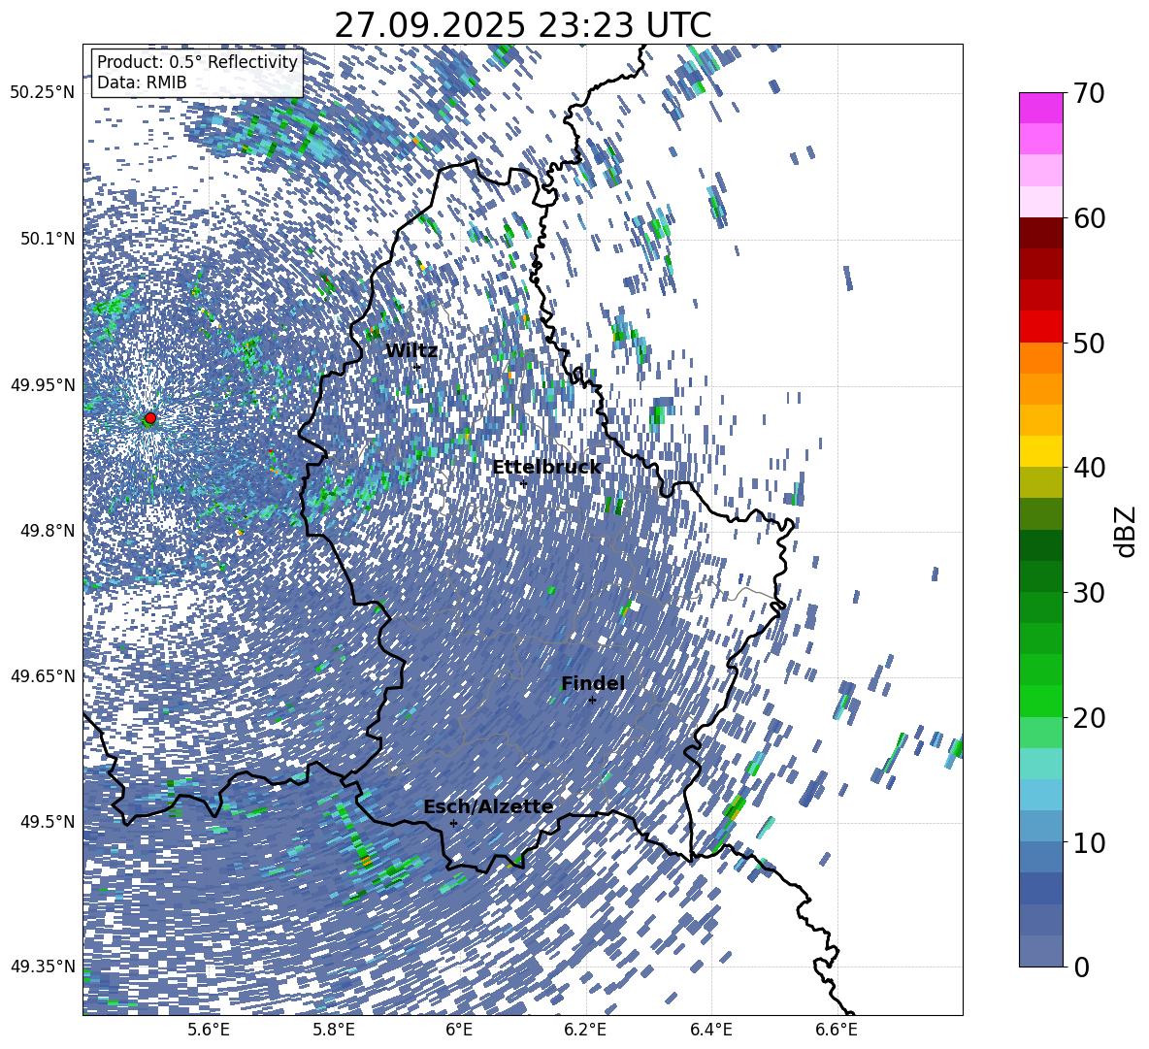Image resolution: width=1149 pixels, height=1049 pixels.
Task: Click the Findel station label
Action: pyautogui.click(x=593, y=683)
